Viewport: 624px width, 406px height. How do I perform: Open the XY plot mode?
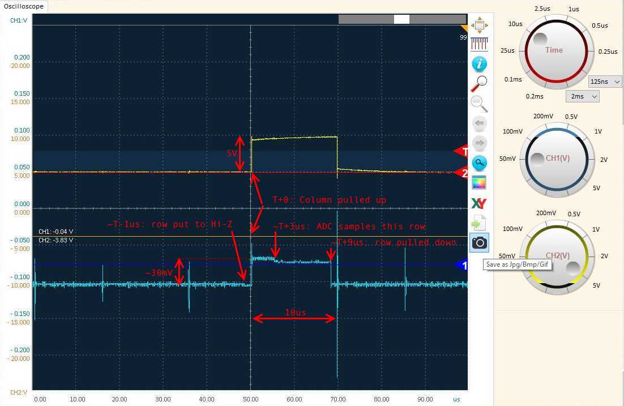pyautogui.click(x=479, y=203)
